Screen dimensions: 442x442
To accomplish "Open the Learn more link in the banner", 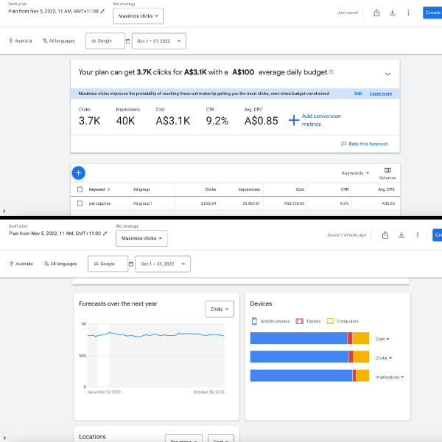I will [381, 94].
